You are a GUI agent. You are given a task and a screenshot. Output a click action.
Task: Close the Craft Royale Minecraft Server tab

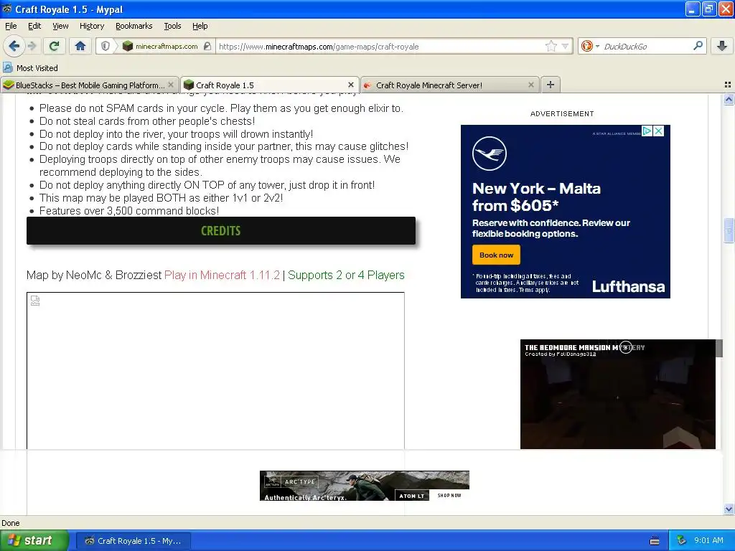click(x=530, y=85)
